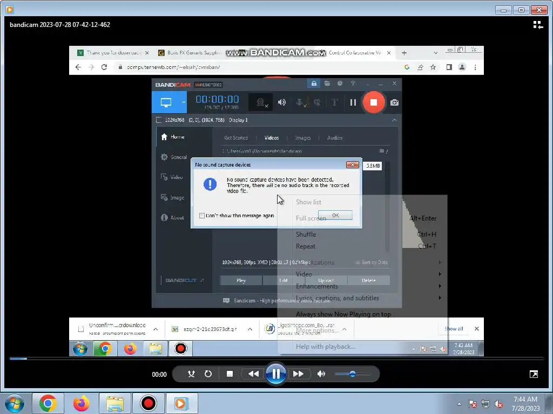Pause the playing video
Image resolution: width=553 pixels, height=414 pixels.
pos(276,374)
